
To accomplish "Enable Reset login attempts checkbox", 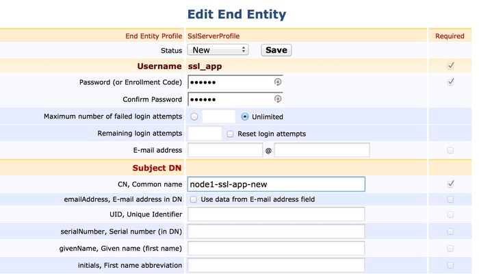I will coord(231,134).
